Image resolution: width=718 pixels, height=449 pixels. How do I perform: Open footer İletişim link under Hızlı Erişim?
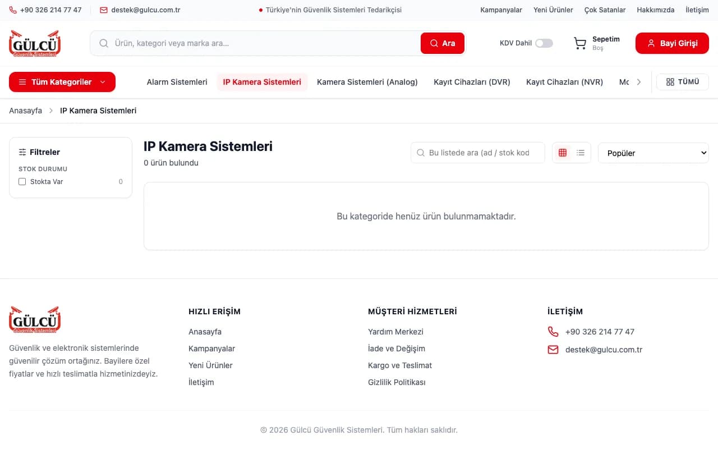(x=201, y=382)
